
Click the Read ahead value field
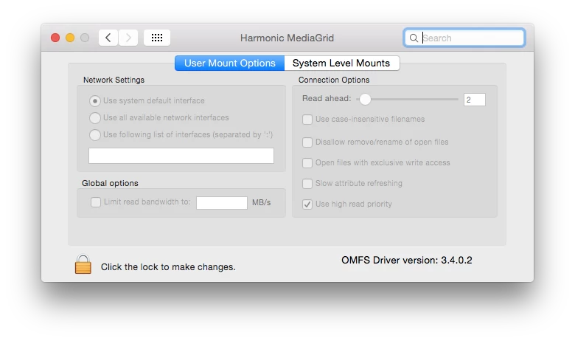475,100
